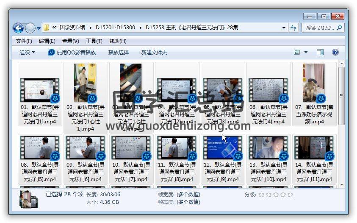Open the 工具(T) menu
357x223 pixels.
click(94, 41)
